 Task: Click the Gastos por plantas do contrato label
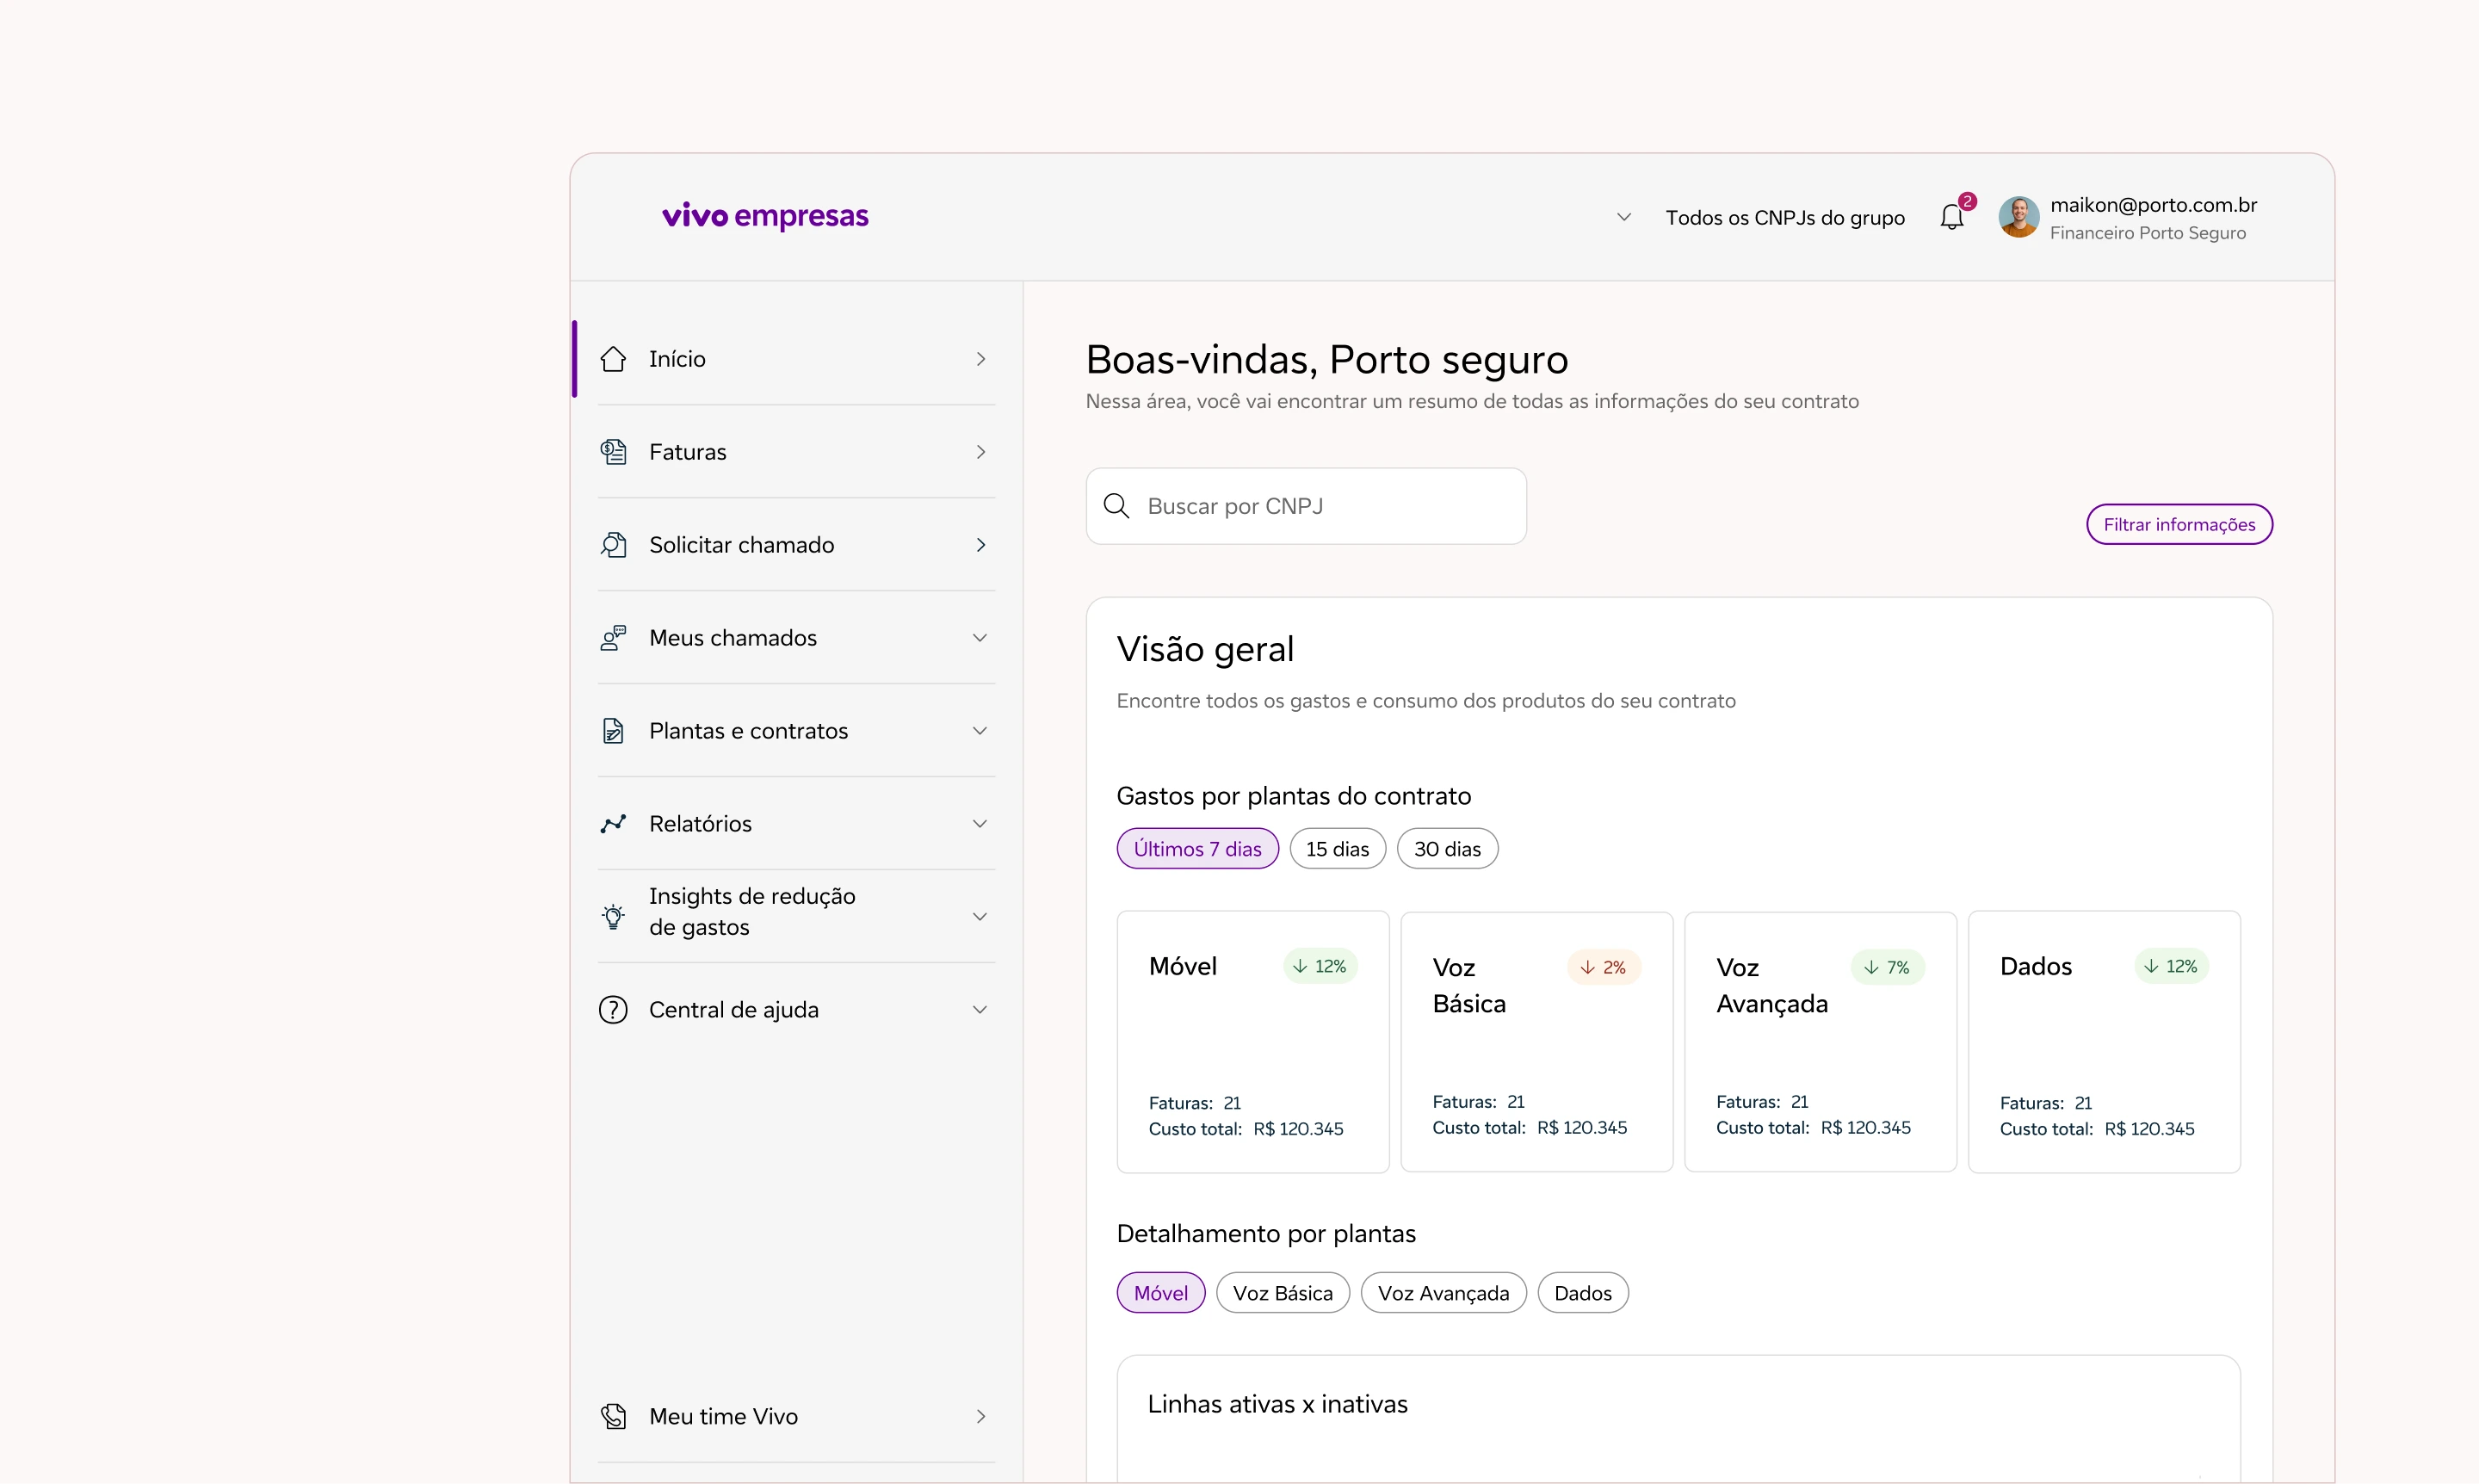pyautogui.click(x=1293, y=796)
